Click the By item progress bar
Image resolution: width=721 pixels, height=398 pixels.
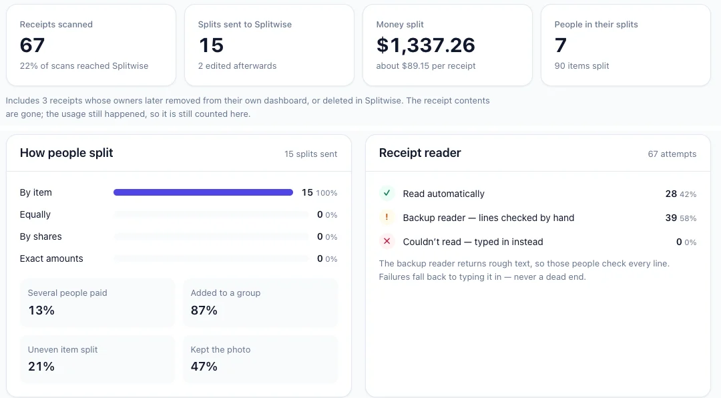[203, 192]
